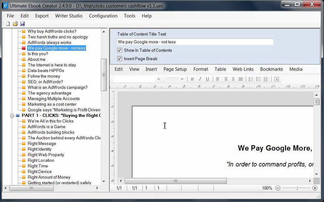Select 'Why buy AdWords clicks?' chapter

tap(52, 31)
